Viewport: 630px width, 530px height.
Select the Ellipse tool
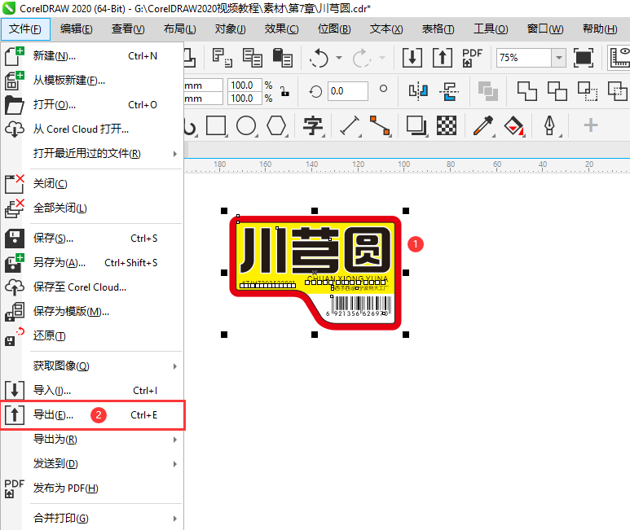[246, 126]
